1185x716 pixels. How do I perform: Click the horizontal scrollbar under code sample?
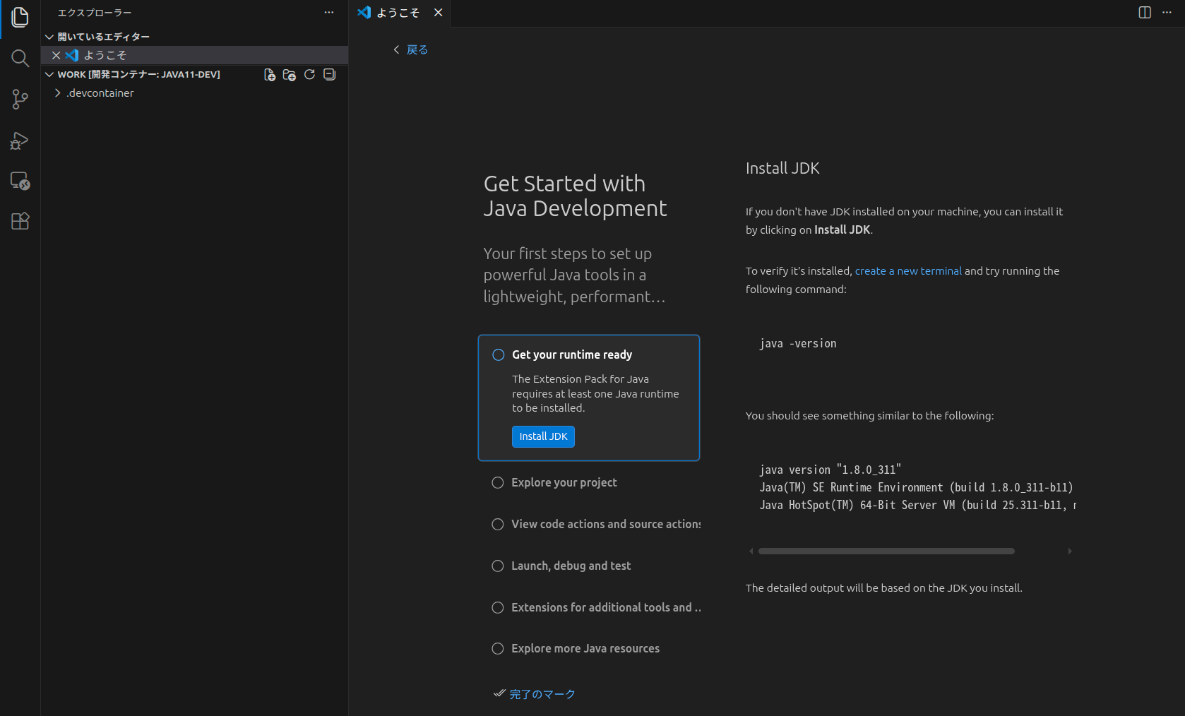[x=886, y=551]
